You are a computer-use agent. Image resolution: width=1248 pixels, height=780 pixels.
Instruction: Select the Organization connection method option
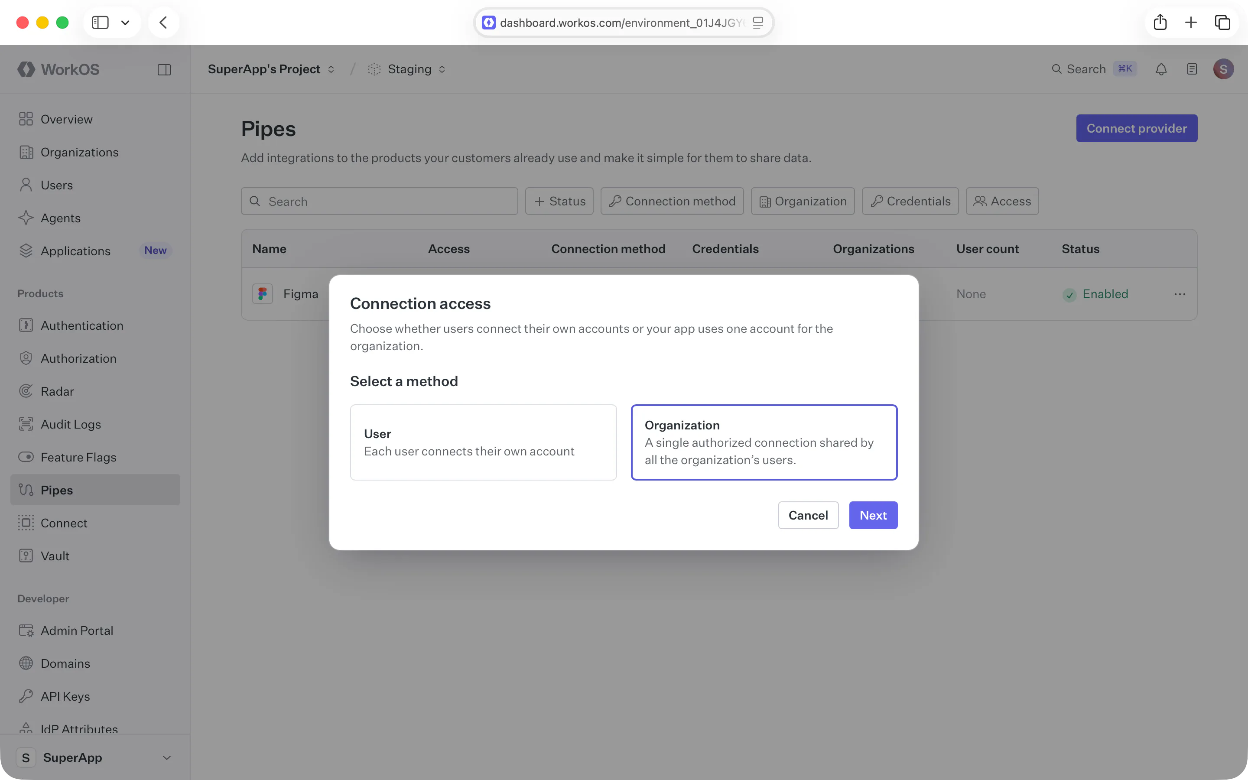[x=764, y=442]
